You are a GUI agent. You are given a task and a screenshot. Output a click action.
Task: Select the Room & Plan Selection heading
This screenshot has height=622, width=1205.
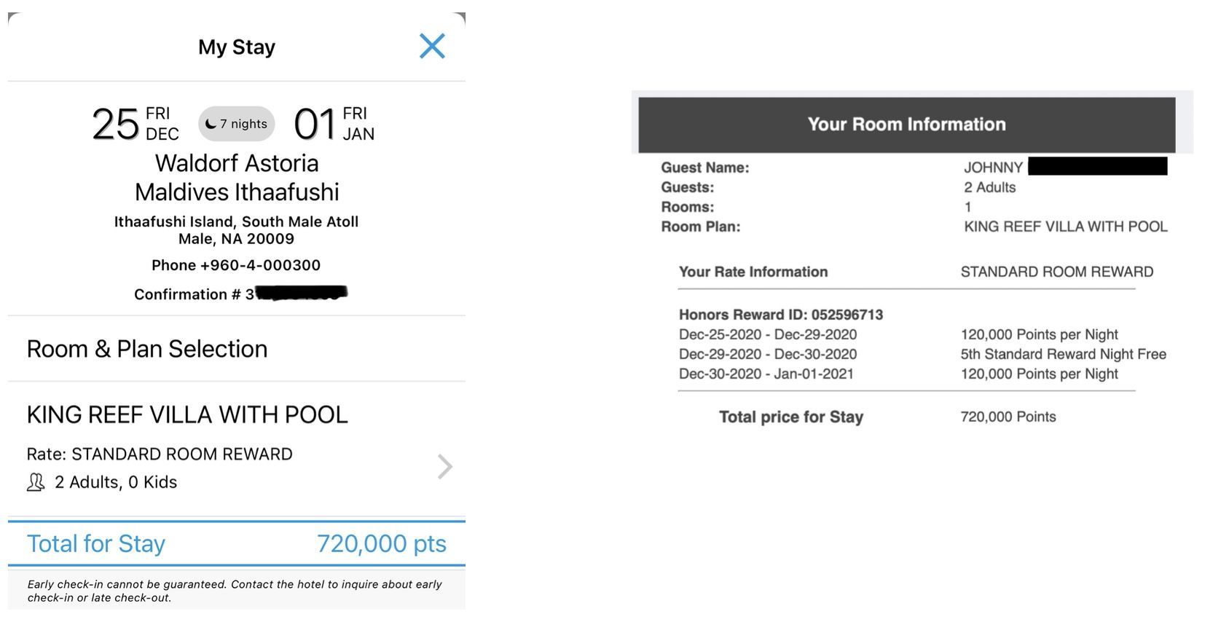(x=147, y=349)
